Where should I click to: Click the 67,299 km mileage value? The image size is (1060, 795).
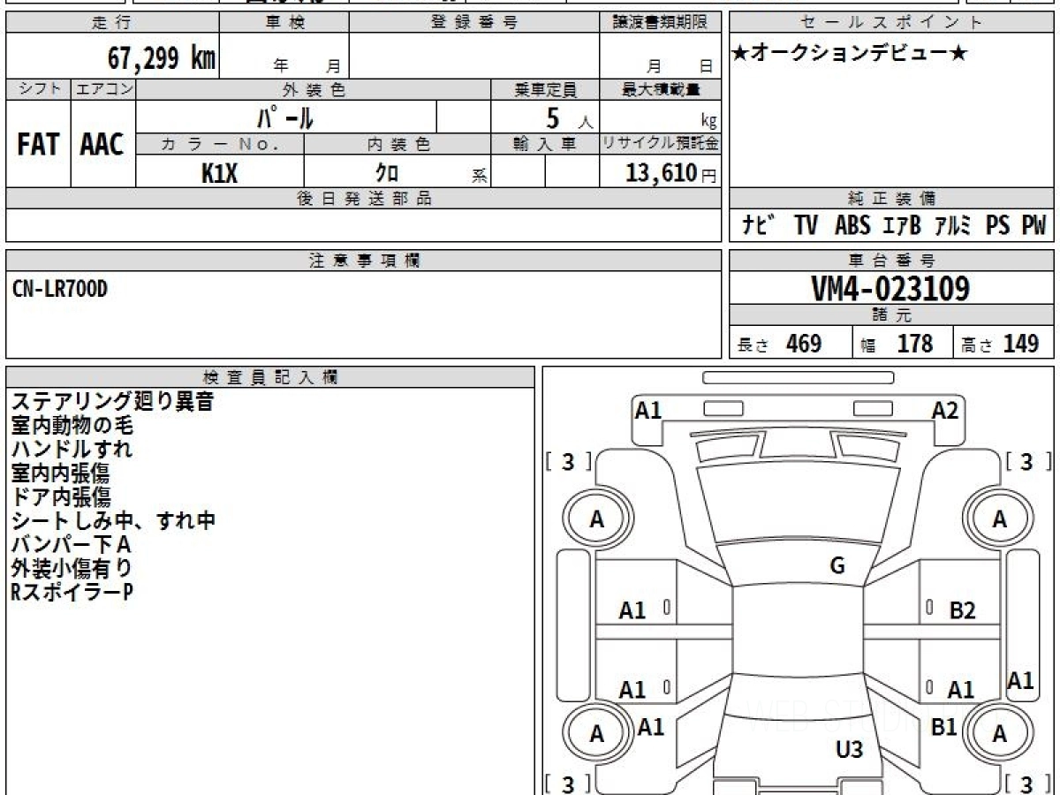tap(162, 58)
